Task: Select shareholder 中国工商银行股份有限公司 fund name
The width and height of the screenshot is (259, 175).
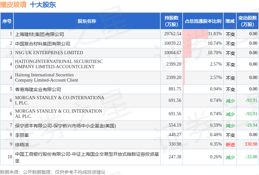Action: point(87,157)
